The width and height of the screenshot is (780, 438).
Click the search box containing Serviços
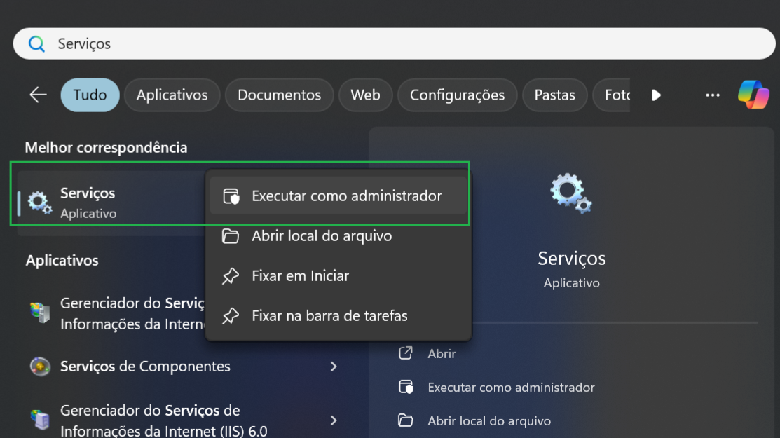pos(392,44)
